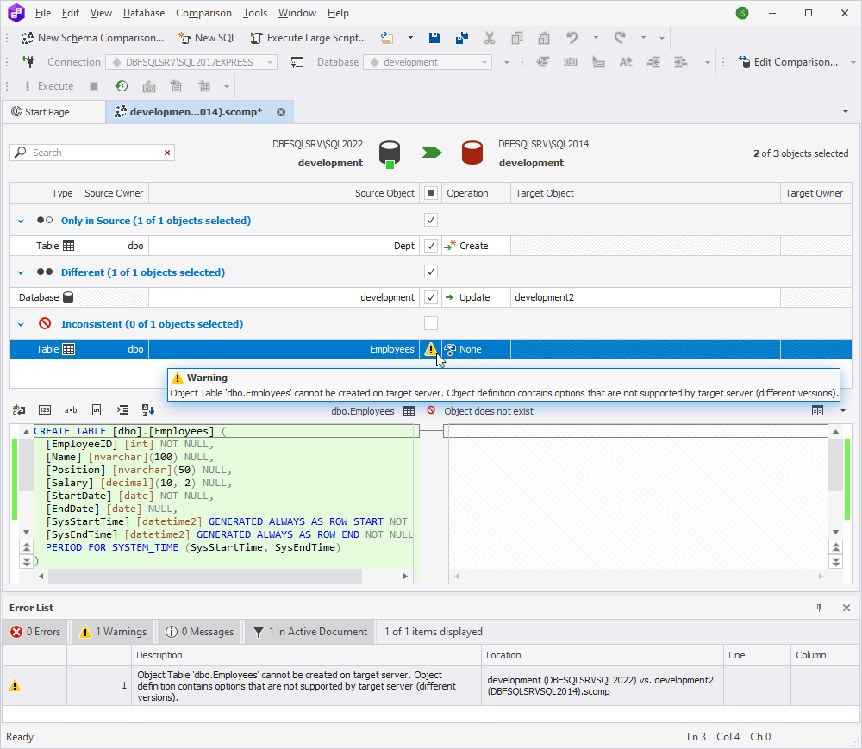
Task: Click the green direction arrow icon
Action: pos(432,153)
